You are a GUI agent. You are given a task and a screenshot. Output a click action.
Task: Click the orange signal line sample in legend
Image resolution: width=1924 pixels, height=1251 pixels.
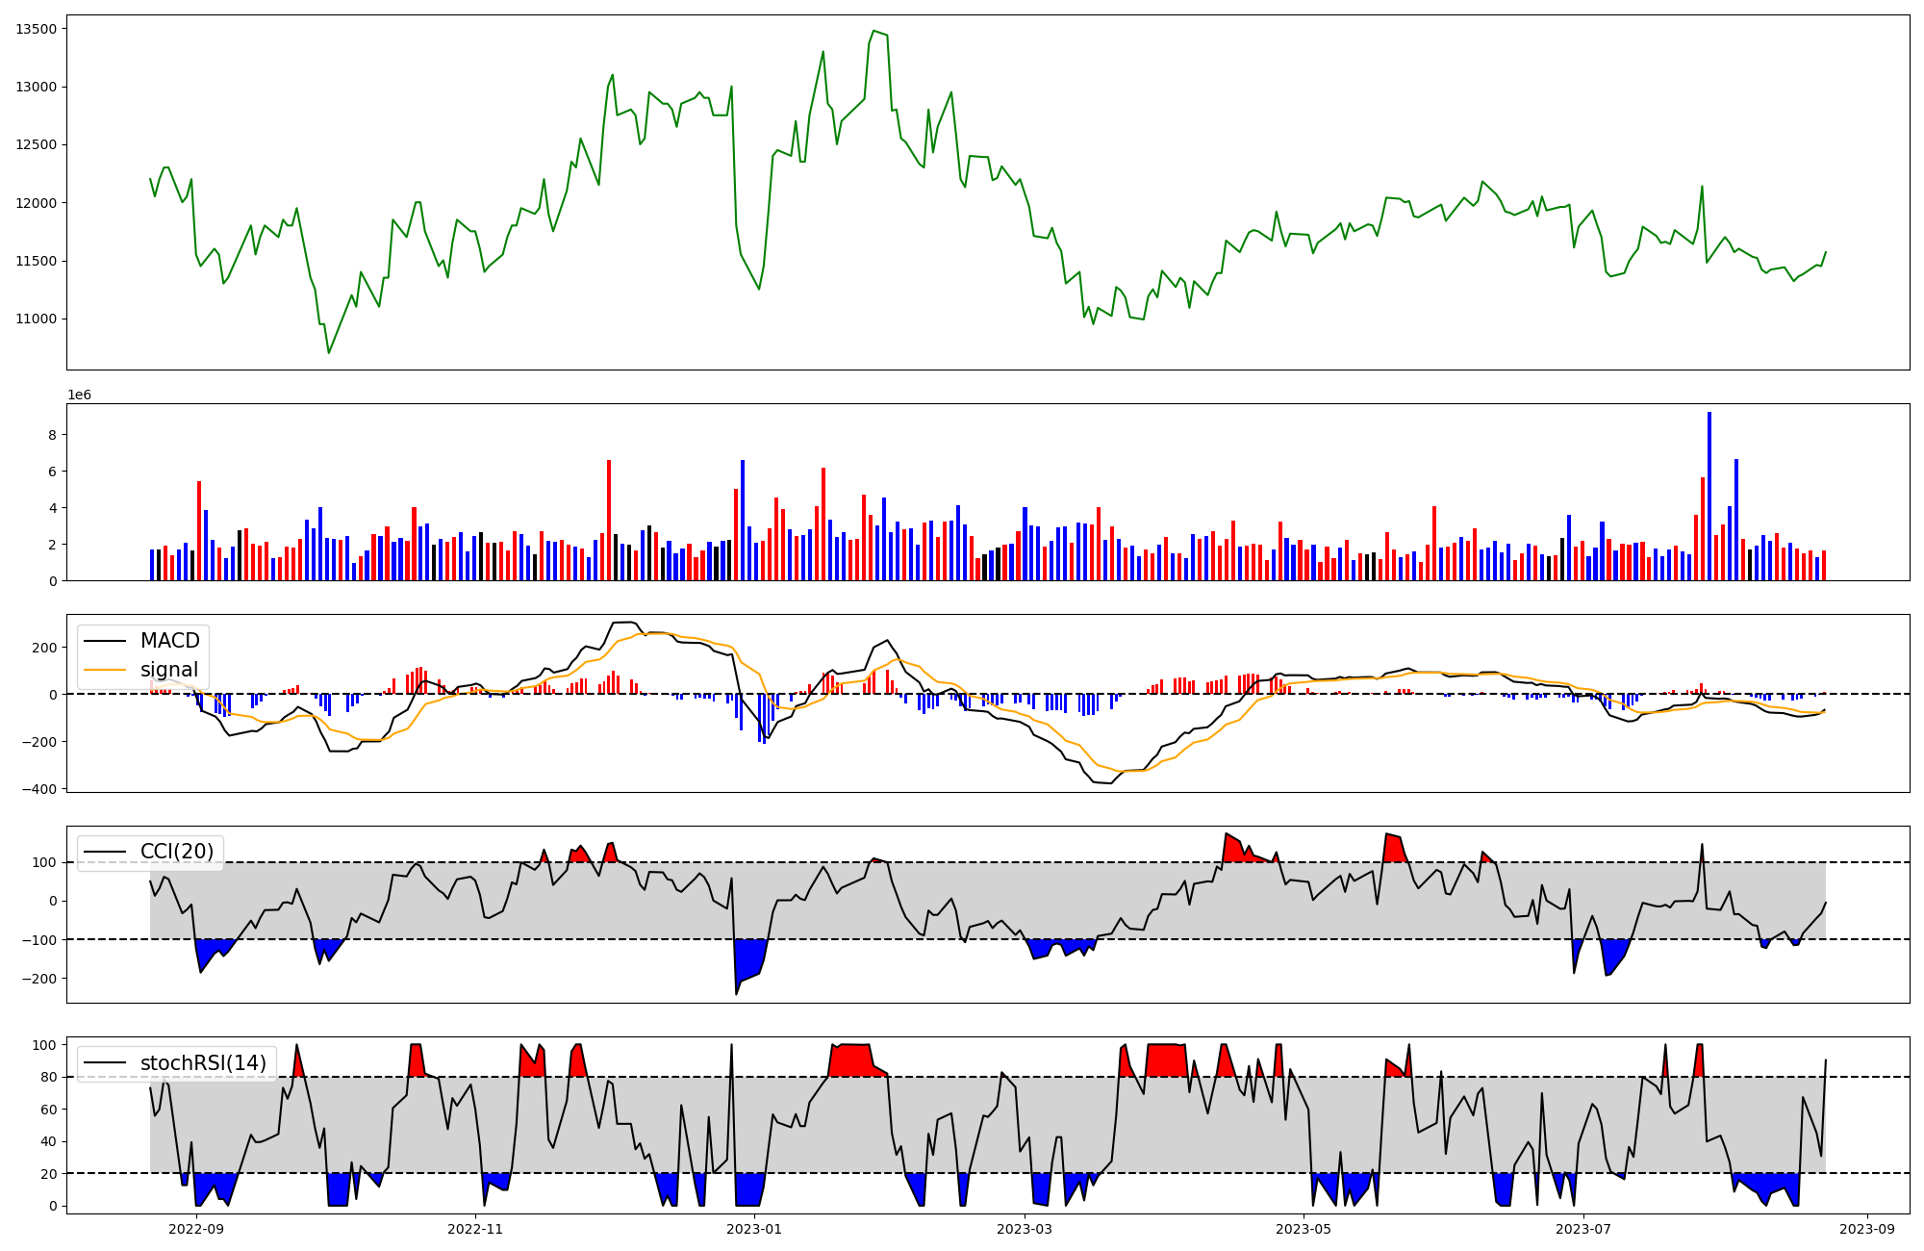(x=106, y=670)
